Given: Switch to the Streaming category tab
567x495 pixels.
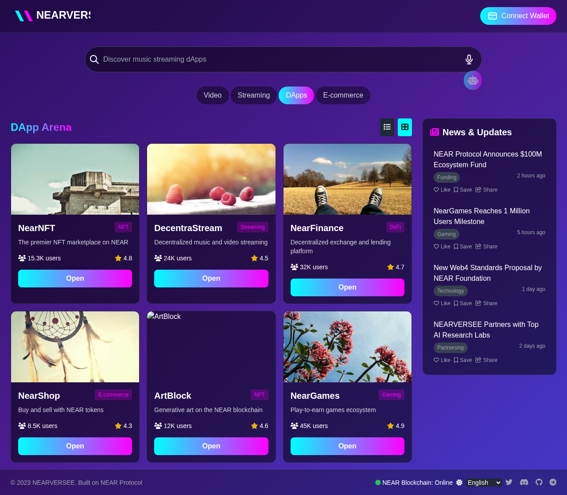Looking at the screenshot, I should (x=254, y=95).
